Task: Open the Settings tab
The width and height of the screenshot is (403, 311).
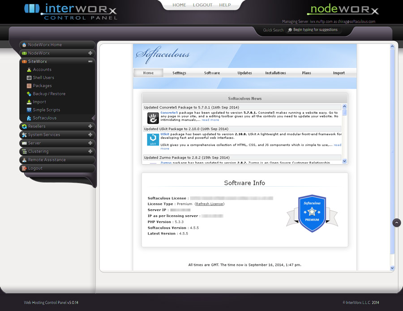Action: 179,73
